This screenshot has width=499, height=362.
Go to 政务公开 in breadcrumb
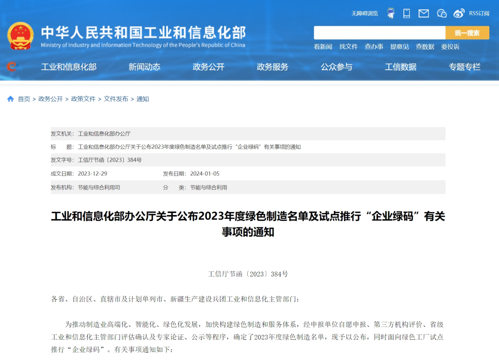51,99
